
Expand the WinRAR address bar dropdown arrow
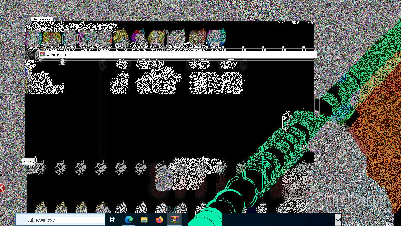pos(314,54)
